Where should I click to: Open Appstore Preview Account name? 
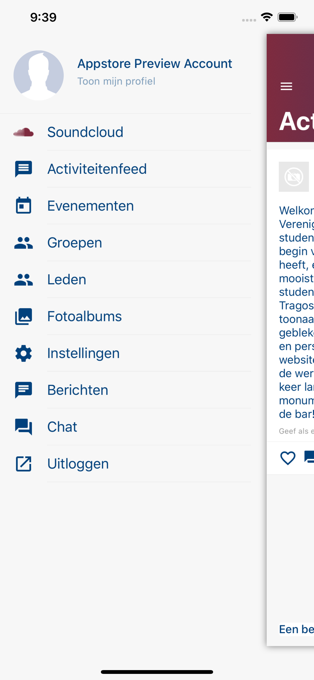pos(155,64)
